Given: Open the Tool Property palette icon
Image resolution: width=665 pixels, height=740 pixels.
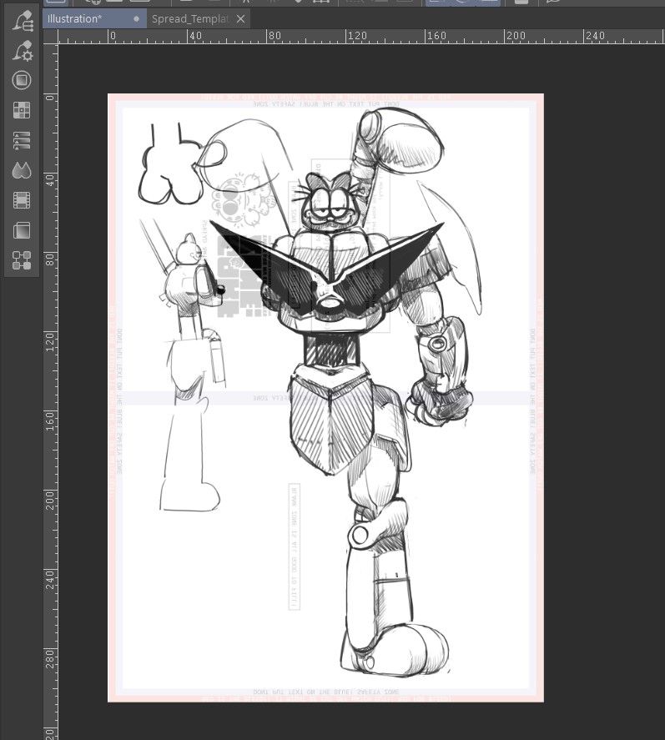Looking at the screenshot, I should [22, 51].
